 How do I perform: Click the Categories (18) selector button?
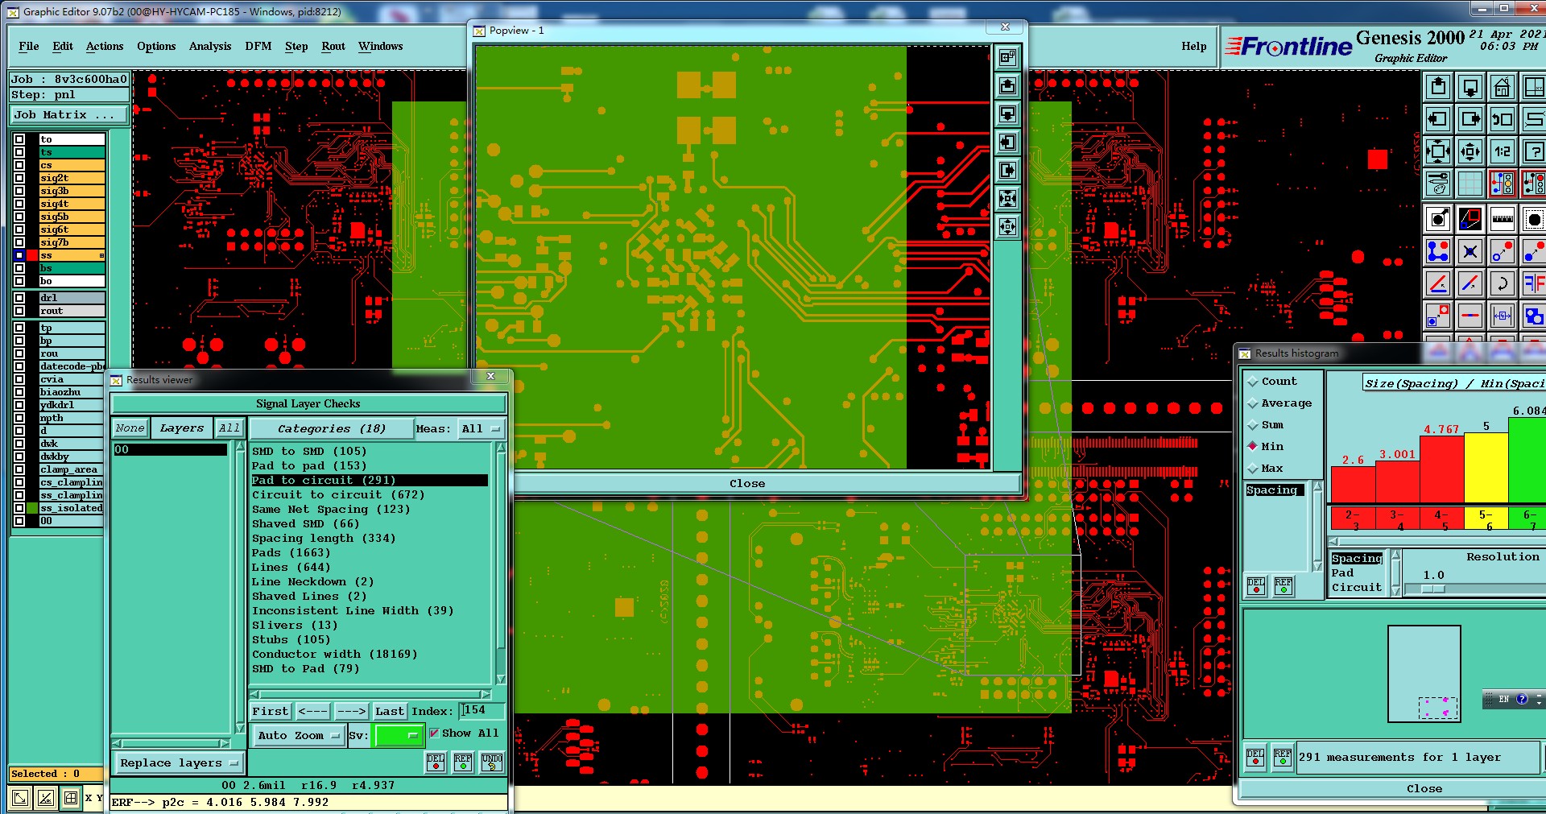coord(331,429)
